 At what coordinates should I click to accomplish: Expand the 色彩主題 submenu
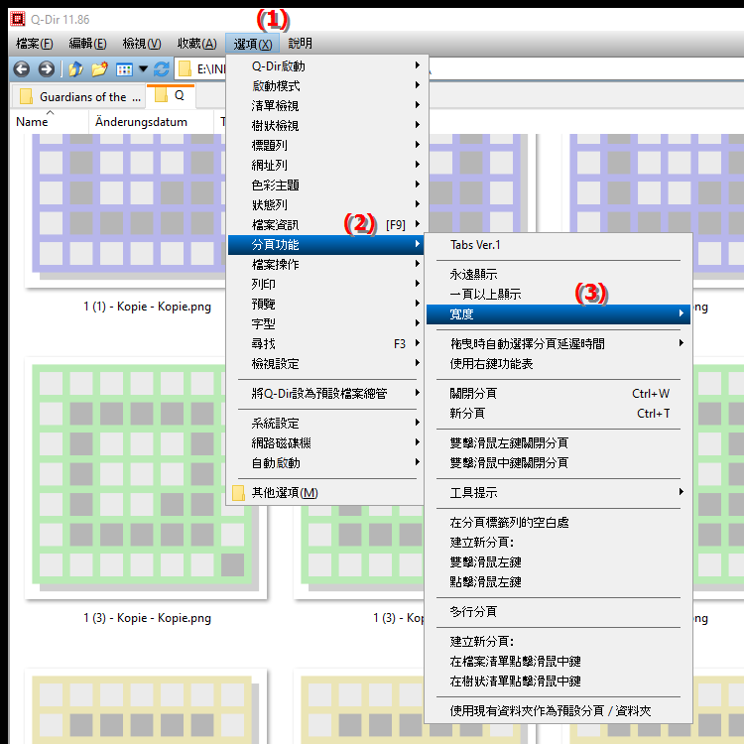326,186
